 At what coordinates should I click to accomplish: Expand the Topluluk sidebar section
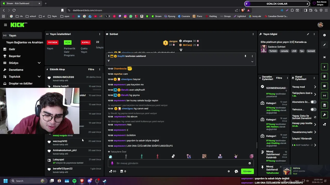(x=39, y=77)
